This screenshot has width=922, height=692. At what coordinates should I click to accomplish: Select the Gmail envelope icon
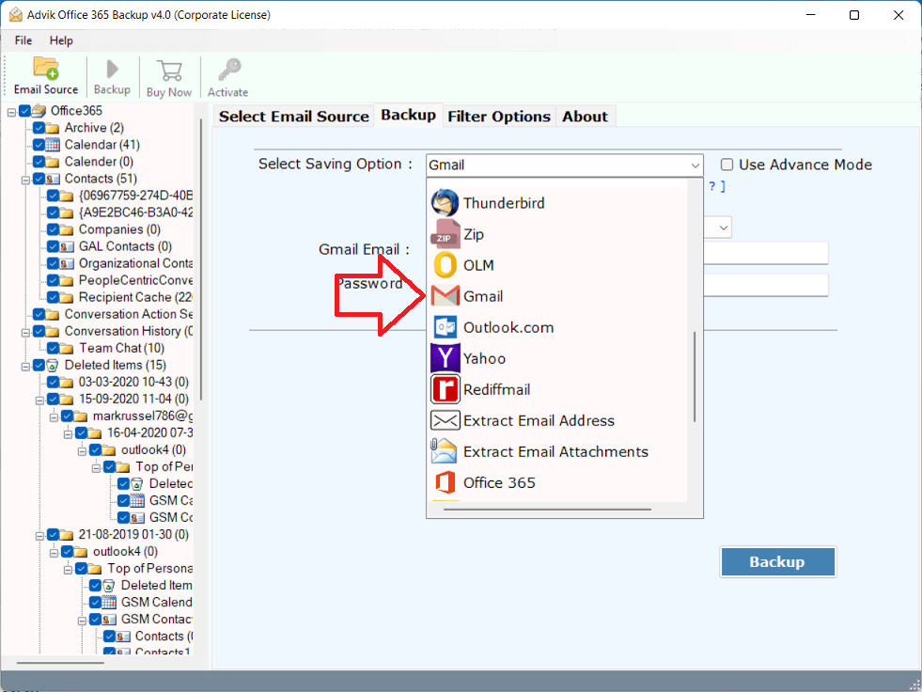[445, 296]
